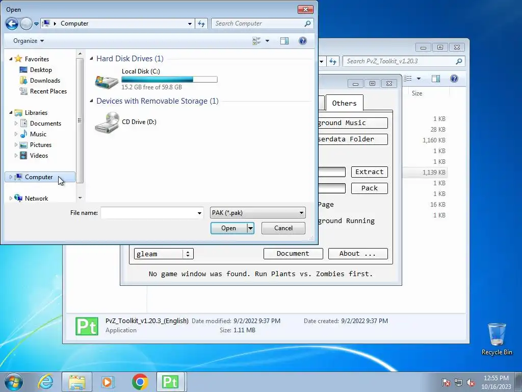Show the preview pane in Open dialog
This screenshot has height=392, width=522.
pos(284,41)
